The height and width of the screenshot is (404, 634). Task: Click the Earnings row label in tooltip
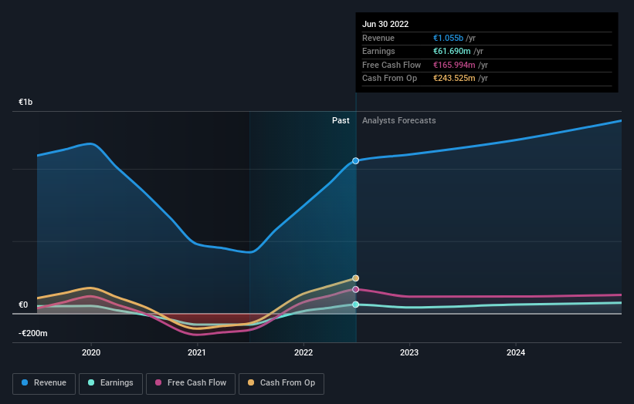coord(378,51)
